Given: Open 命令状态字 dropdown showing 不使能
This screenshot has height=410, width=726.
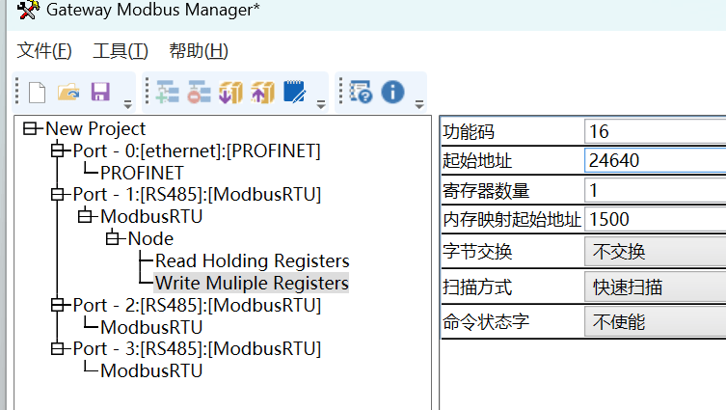Looking at the screenshot, I should point(656,321).
